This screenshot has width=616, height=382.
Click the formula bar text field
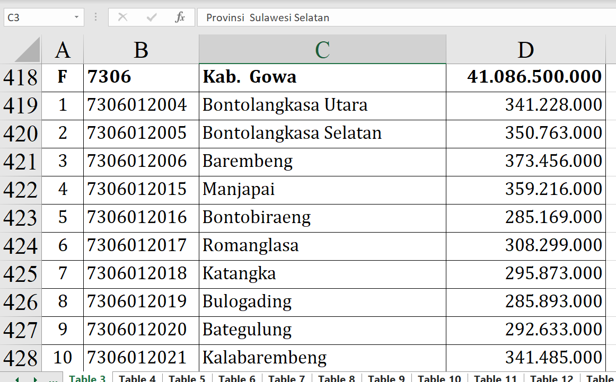point(403,17)
